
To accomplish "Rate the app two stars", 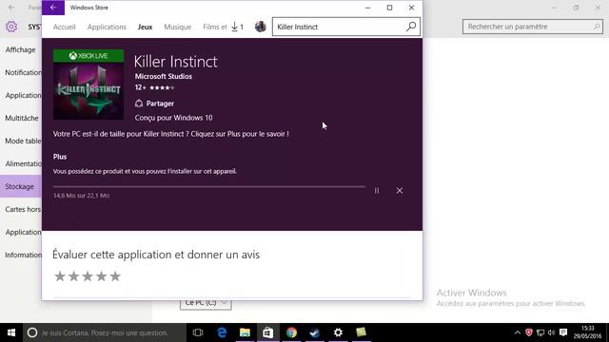I will 73,276.
